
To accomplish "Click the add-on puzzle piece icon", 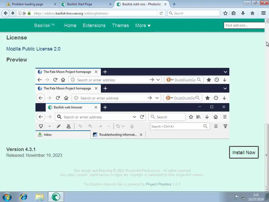I will (x=24, y=13).
